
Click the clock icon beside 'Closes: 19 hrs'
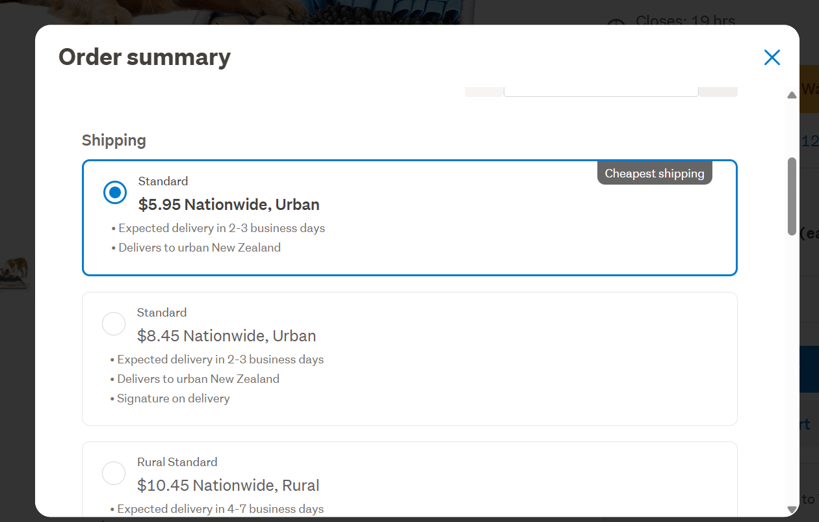tap(616, 24)
